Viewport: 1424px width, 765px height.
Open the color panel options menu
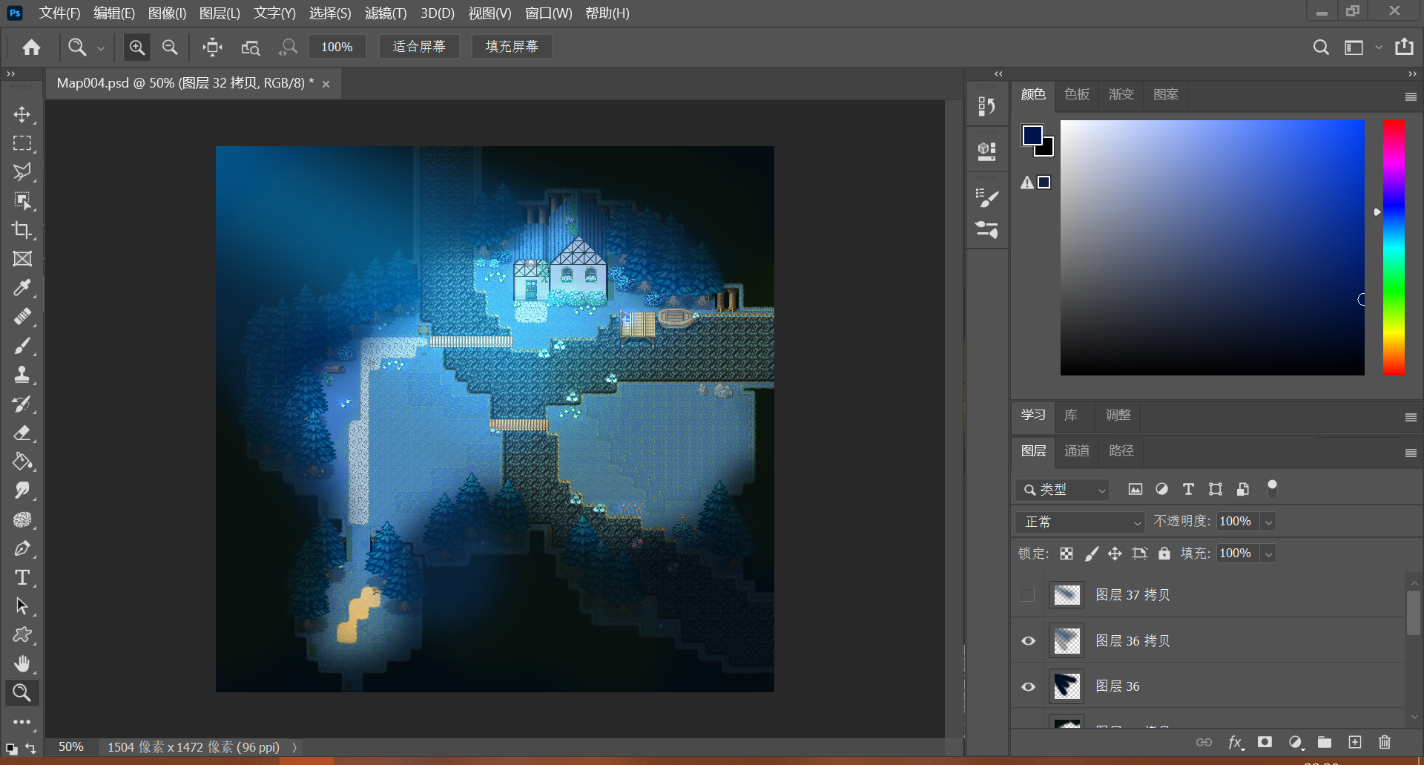tap(1411, 96)
